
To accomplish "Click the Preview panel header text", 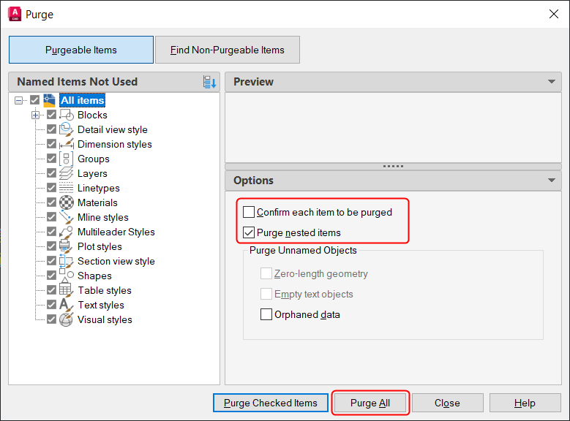I will [253, 82].
